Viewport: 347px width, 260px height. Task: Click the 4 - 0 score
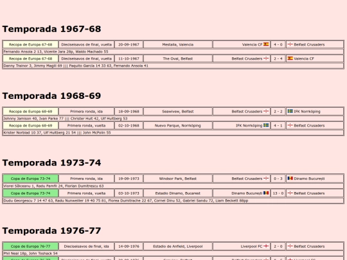tap(278, 44)
